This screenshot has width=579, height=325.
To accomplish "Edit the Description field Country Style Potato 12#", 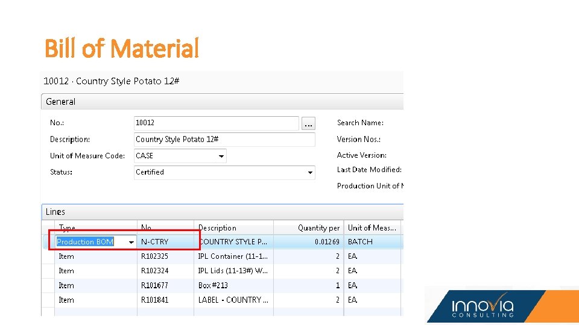I will tap(224, 140).
